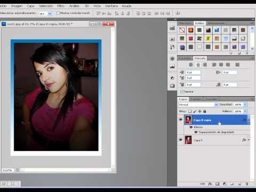Click lock image pixels brush icon
256x192 pixels.
195,111
